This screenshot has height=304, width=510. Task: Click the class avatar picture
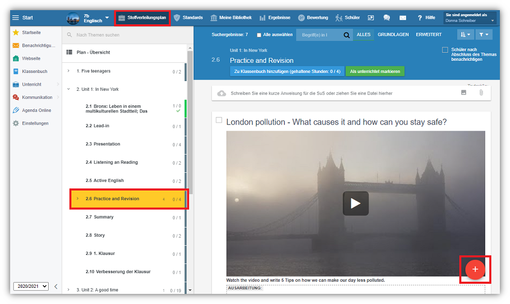(x=73, y=18)
